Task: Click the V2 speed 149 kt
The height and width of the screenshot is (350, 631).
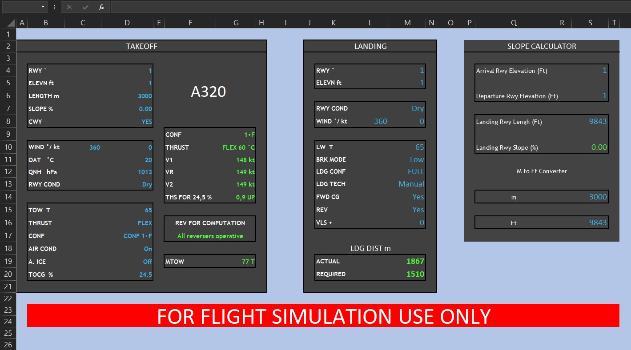Action: (x=245, y=184)
